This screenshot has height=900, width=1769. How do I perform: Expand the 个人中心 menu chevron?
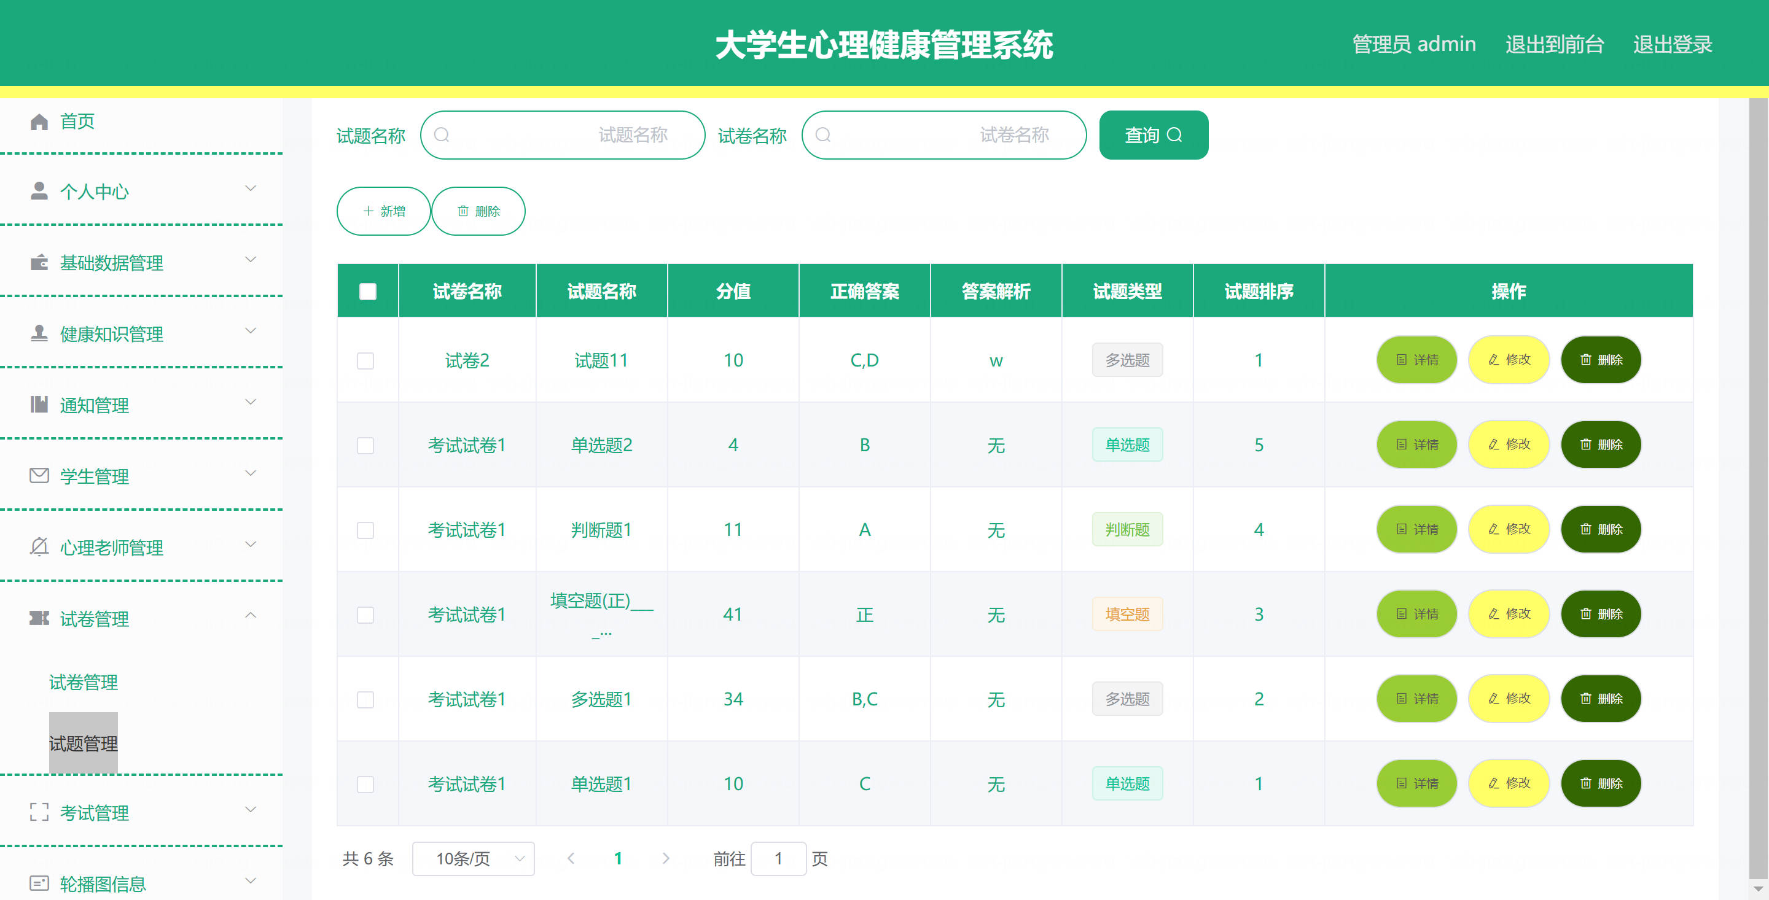[251, 188]
